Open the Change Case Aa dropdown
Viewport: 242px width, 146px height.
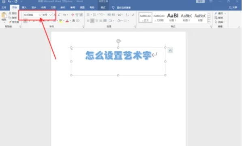tap(65, 15)
